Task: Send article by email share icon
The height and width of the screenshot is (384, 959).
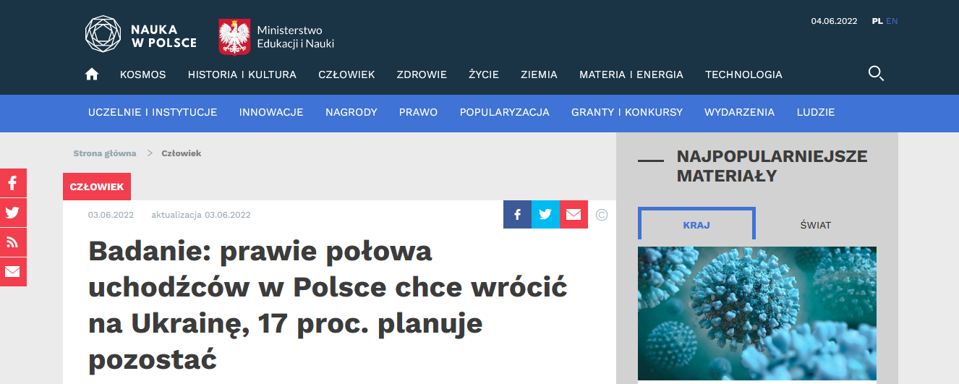Action: click(x=574, y=214)
